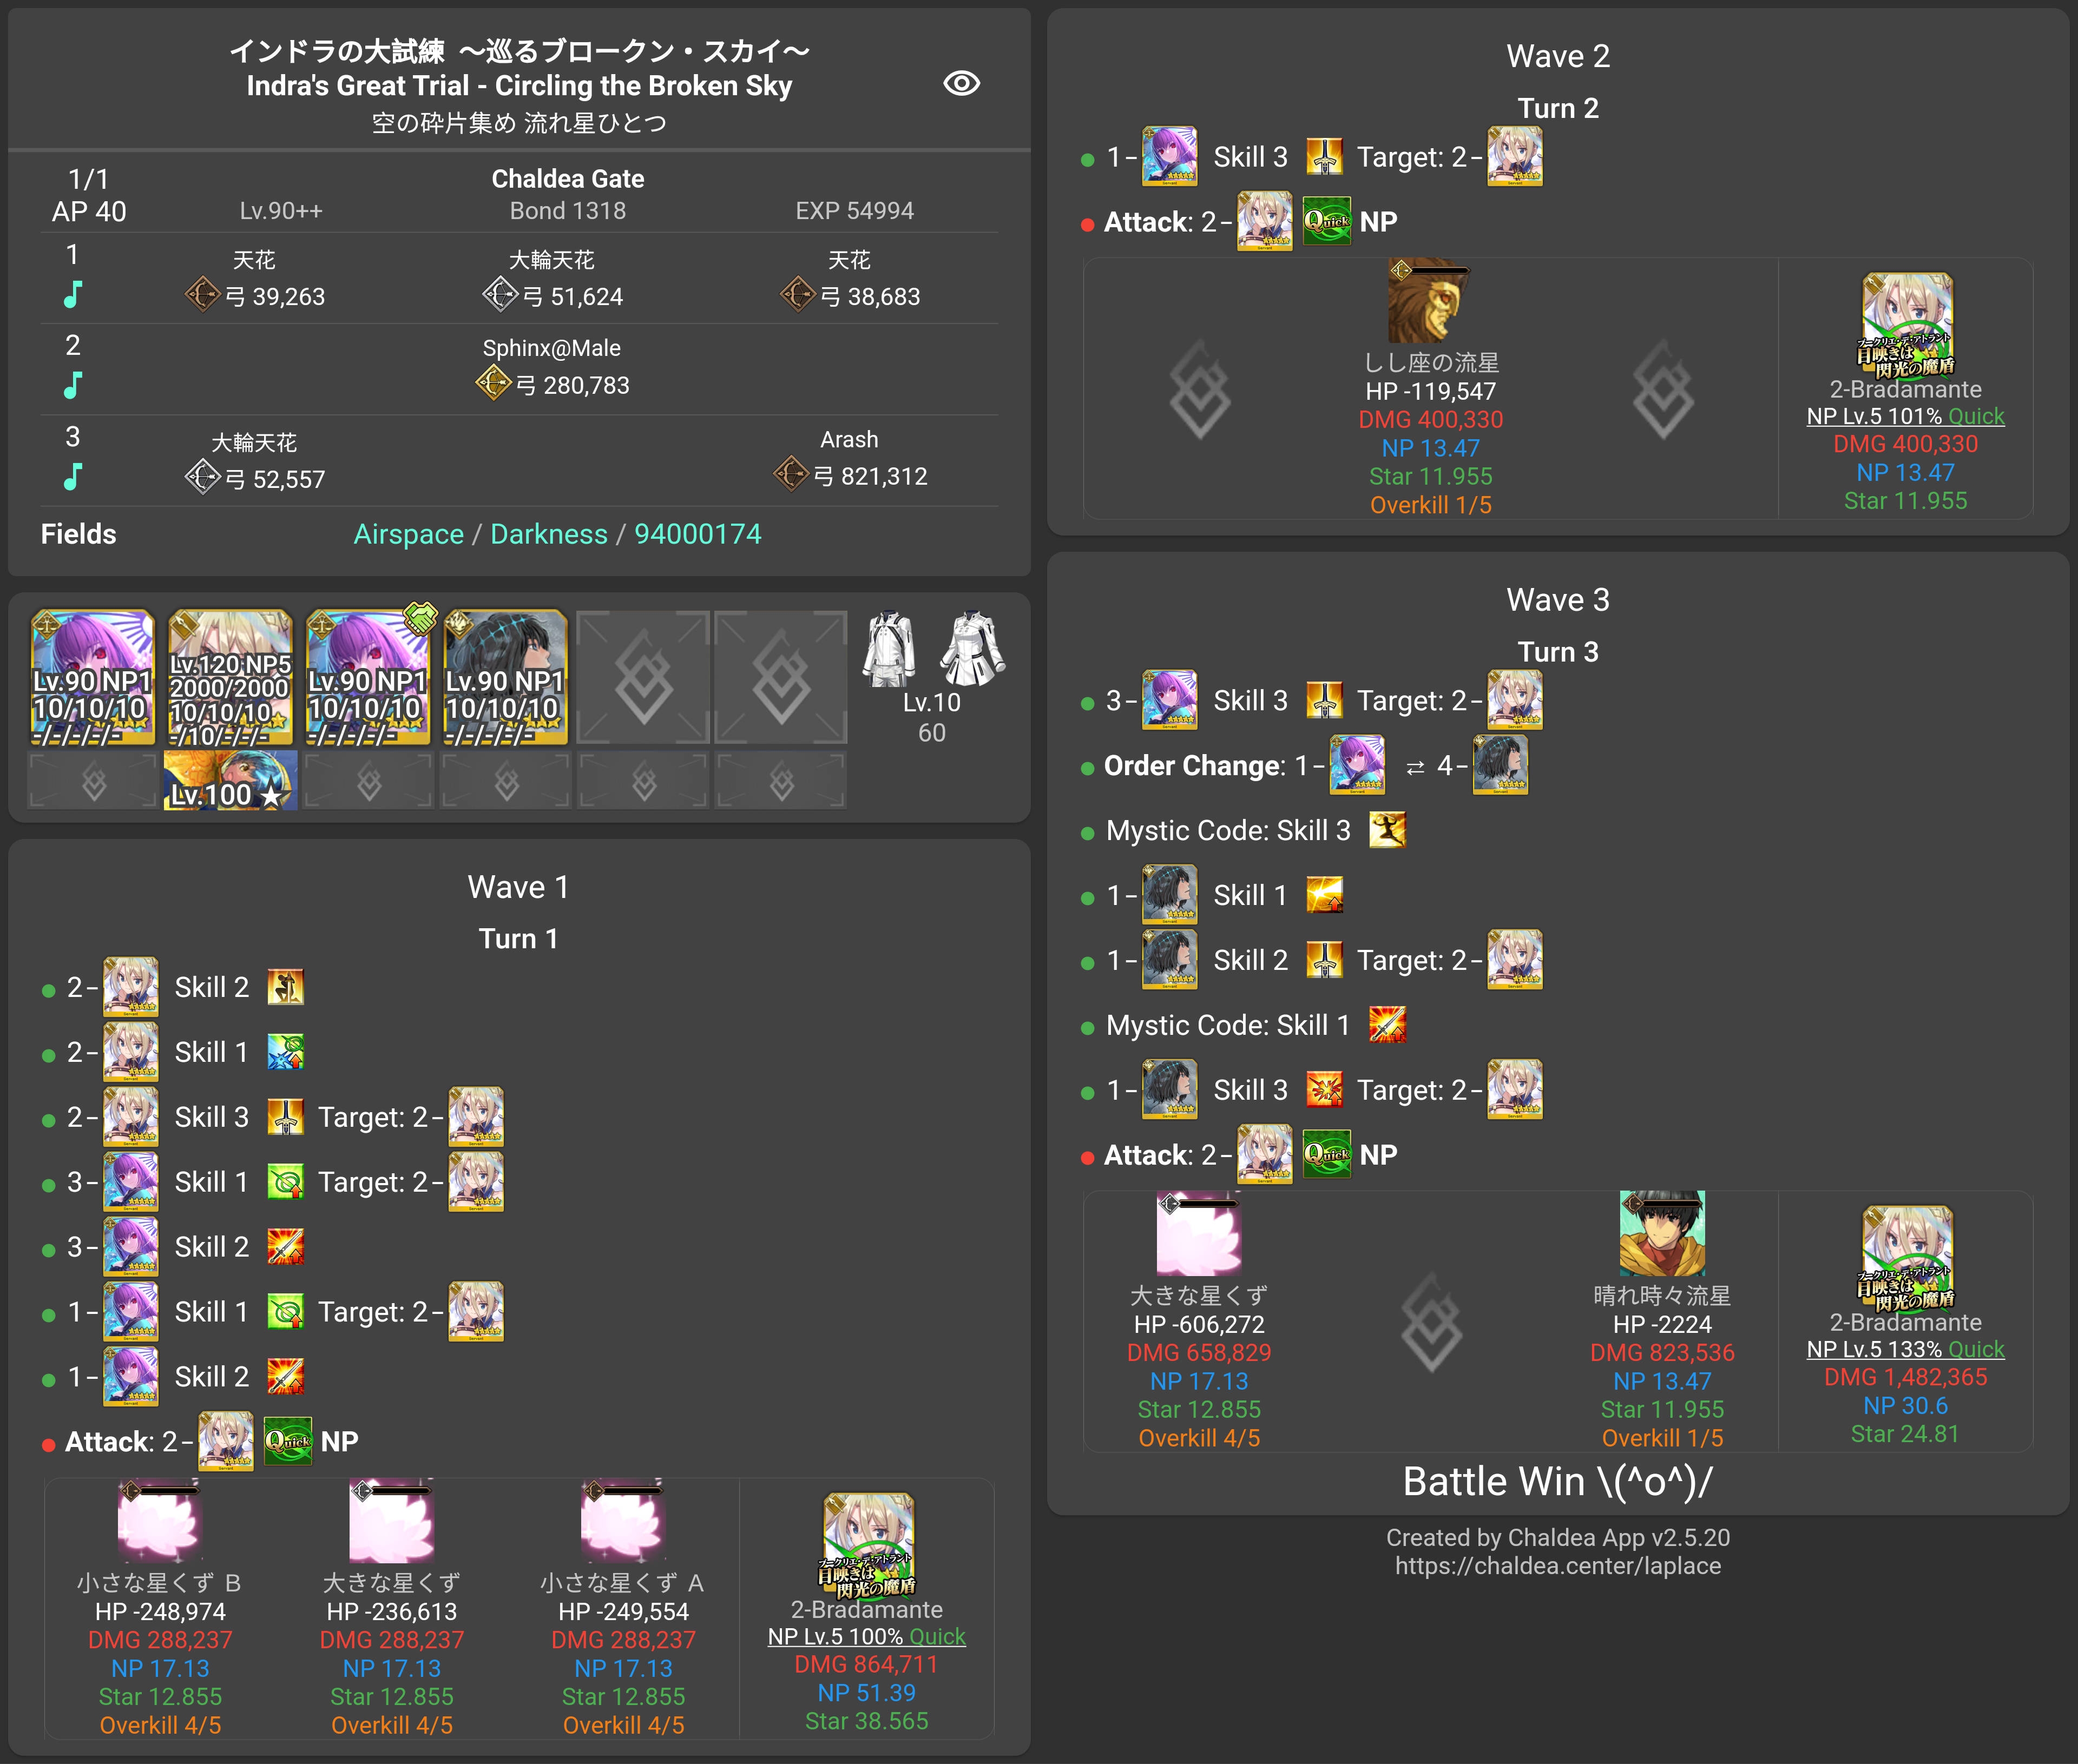The height and width of the screenshot is (1764, 2078).
Task: Click the Battle Win result text
Action: 1558,1481
